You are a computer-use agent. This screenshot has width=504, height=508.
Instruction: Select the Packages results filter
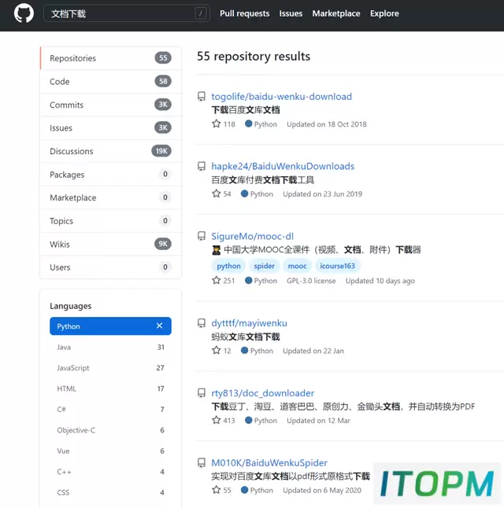point(111,175)
